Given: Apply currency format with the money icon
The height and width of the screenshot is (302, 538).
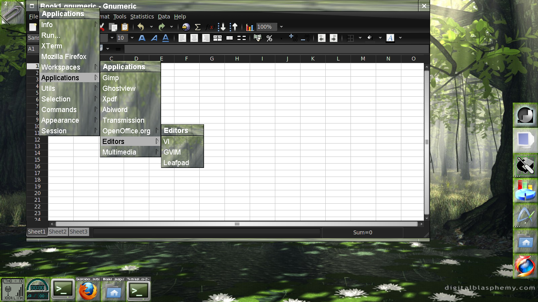Looking at the screenshot, I should pyautogui.click(x=258, y=38).
